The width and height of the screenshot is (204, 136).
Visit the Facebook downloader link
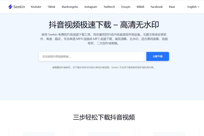(157, 7)
